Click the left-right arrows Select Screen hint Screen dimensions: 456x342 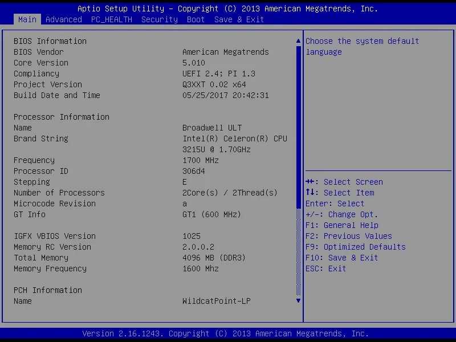click(x=344, y=182)
